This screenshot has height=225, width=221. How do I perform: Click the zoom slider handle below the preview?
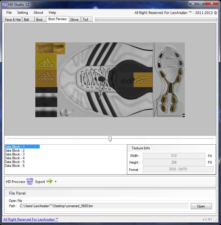pyautogui.click(x=110, y=139)
